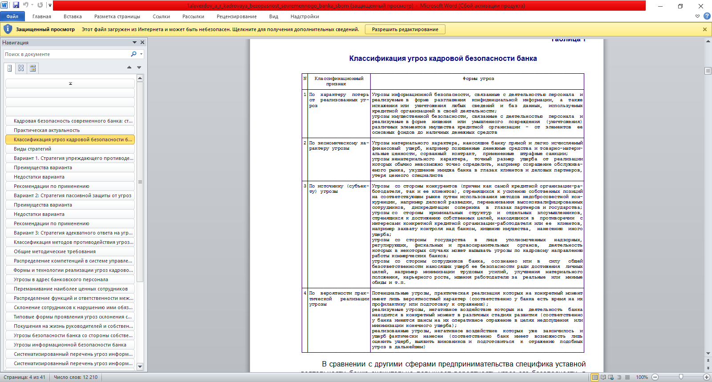The width and height of the screenshot is (712, 382).
Task: Click the document vertical scrollbar up arrow
Action: coord(708,41)
